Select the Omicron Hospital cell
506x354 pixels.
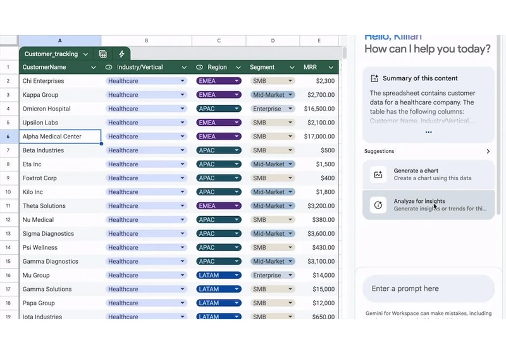(60, 109)
